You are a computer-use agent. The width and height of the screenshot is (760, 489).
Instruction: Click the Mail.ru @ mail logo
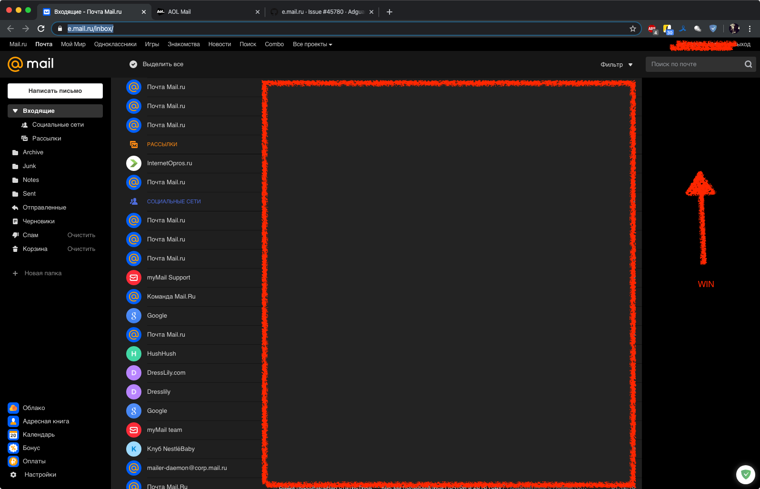[x=30, y=64]
